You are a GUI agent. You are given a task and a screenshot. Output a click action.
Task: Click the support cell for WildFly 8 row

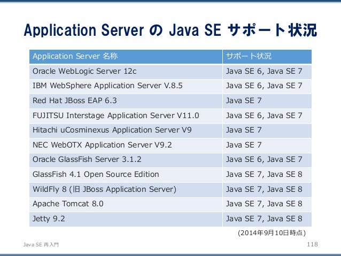267,189
